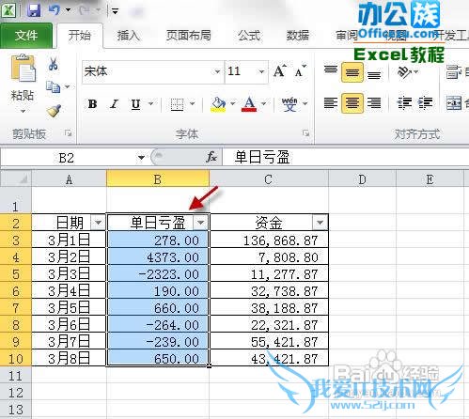Open the 字体 font dialog launcher
Image resolution: width=469 pixels, height=419 pixels.
(x=305, y=133)
